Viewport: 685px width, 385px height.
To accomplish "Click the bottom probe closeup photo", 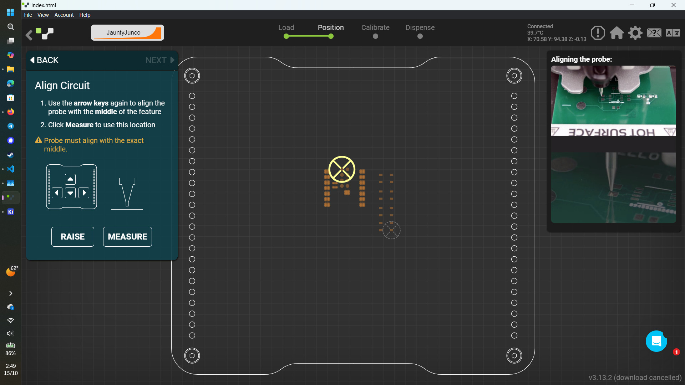I will tap(613, 188).
